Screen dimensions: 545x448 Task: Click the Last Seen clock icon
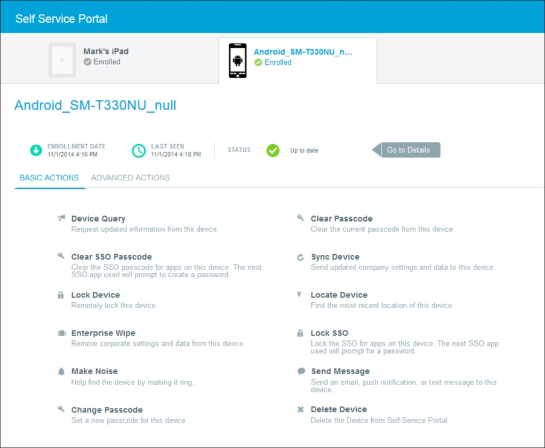point(139,151)
